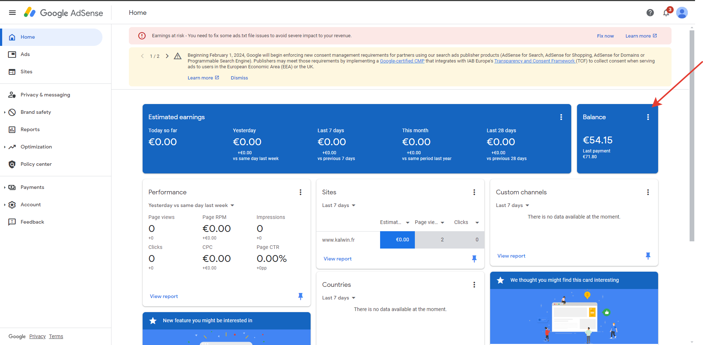Screen dimensions: 703x345
Task: Expand the Payments section
Action: pos(5,187)
